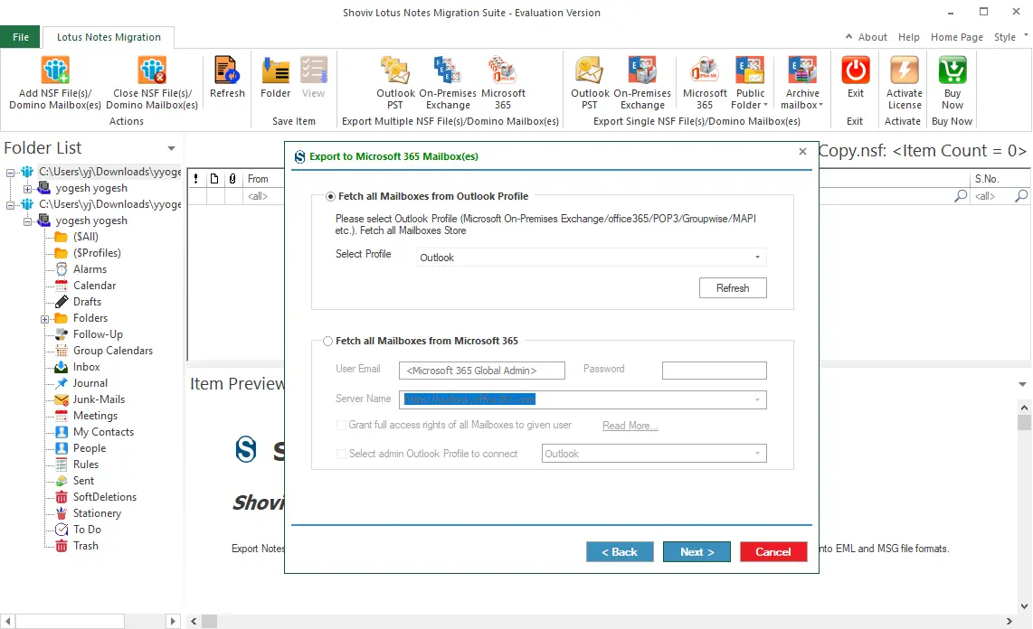Viewport: 1033px width, 629px height.
Task: Check Select admin Outlook Profile to connect
Action: (341, 454)
